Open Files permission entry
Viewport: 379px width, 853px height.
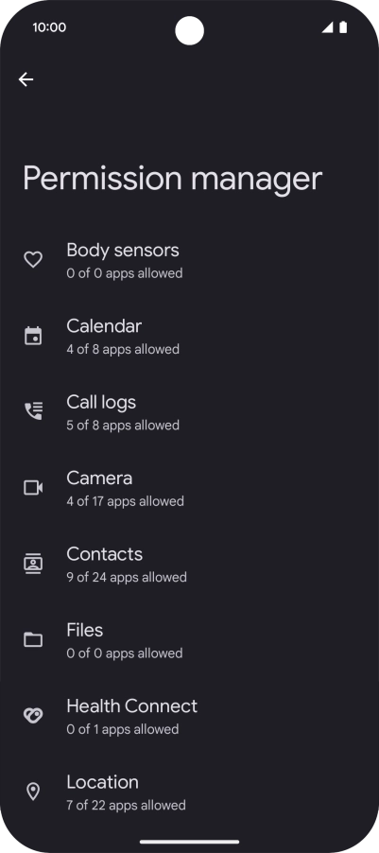tap(189, 639)
